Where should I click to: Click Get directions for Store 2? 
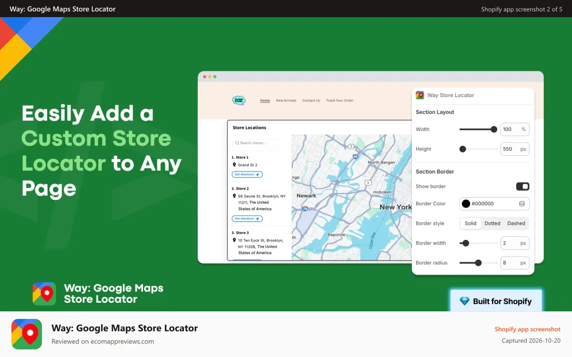[x=247, y=219]
